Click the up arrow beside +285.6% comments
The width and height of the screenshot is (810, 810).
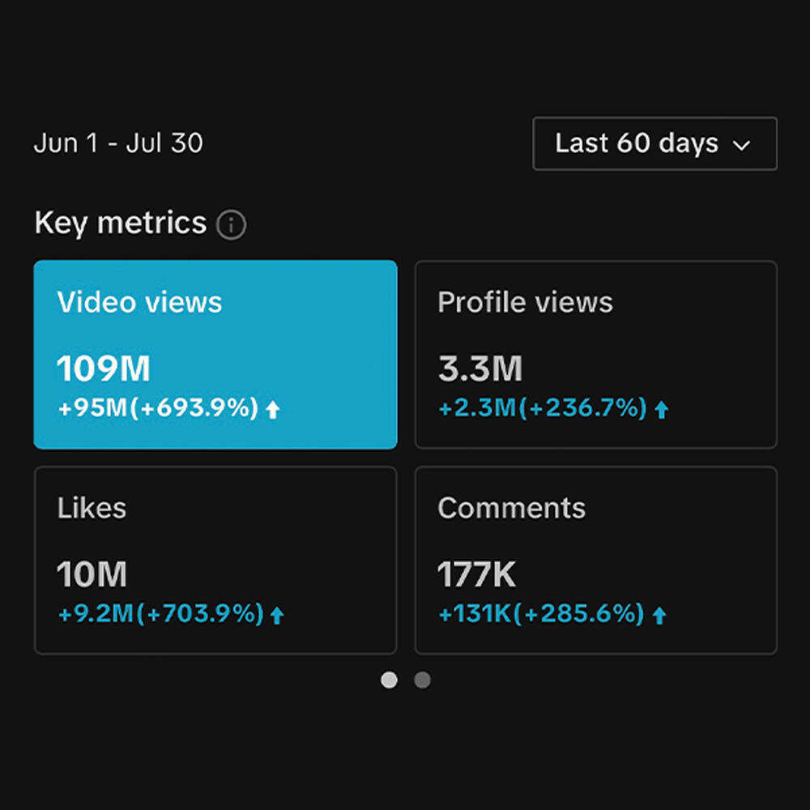659,616
